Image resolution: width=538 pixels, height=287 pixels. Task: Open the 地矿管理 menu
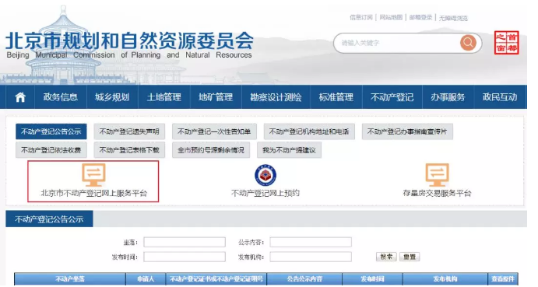pyautogui.click(x=216, y=97)
